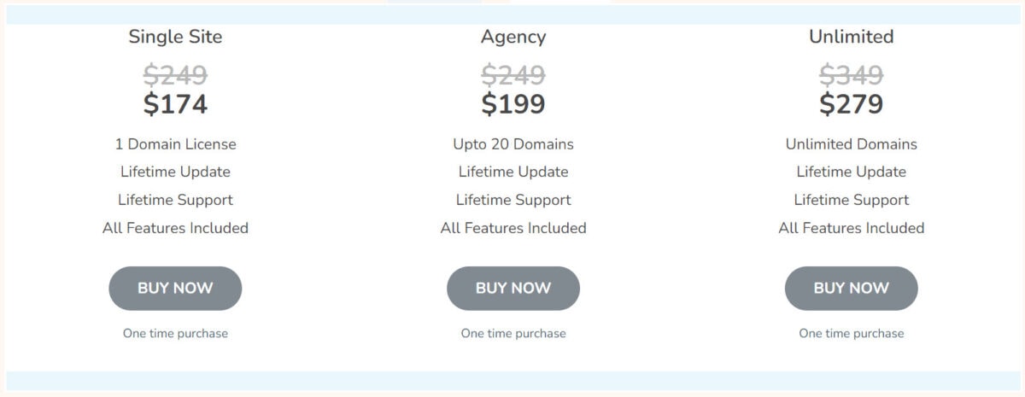Image resolution: width=1025 pixels, height=397 pixels.
Task: Click BUY NOW for Single Site plan
Action: 175,289
